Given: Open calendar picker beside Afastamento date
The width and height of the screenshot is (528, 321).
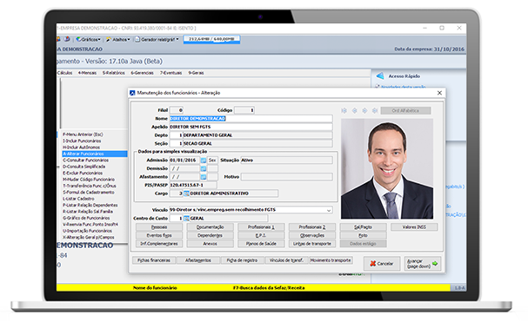Looking at the screenshot, I should click(x=204, y=177).
